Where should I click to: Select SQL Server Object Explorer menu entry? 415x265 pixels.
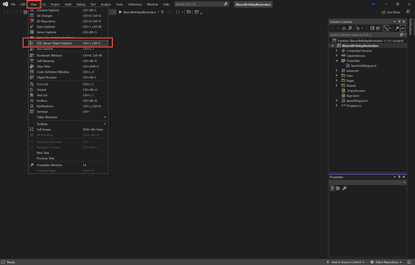coord(54,43)
